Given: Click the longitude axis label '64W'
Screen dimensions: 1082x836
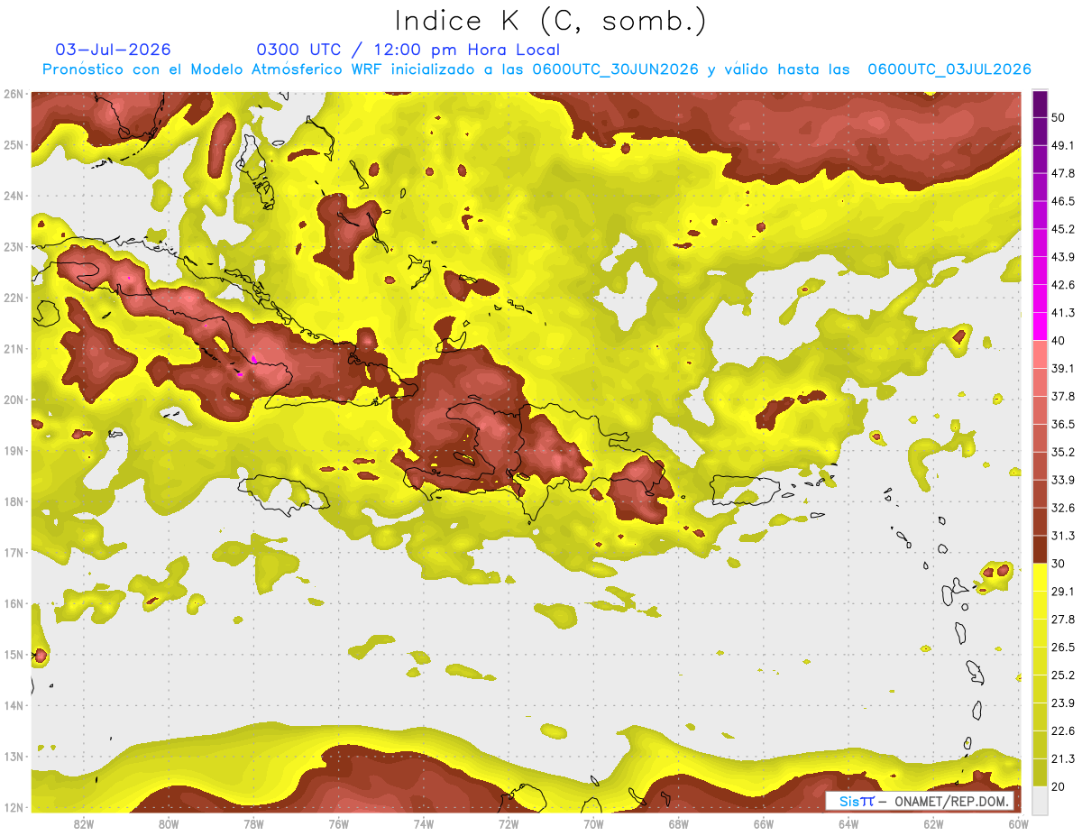Looking at the screenshot, I should [x=848, y=824].
